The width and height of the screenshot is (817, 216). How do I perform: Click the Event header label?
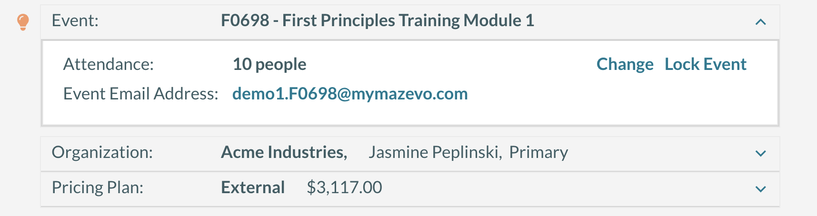tap(75, 20)
